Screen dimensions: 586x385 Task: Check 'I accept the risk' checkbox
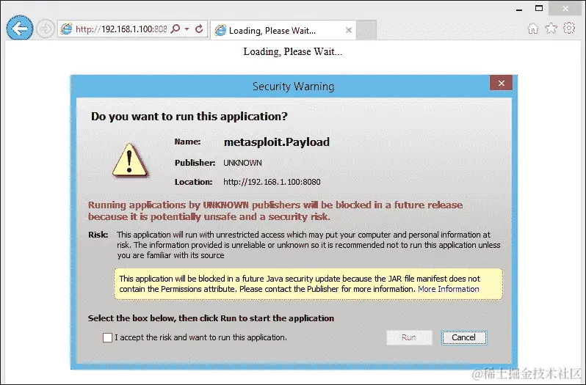[x=107, y=337]
